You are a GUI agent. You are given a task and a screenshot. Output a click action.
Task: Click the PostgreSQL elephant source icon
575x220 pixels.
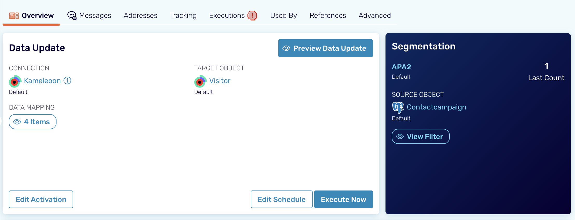(x=398, y=107)
